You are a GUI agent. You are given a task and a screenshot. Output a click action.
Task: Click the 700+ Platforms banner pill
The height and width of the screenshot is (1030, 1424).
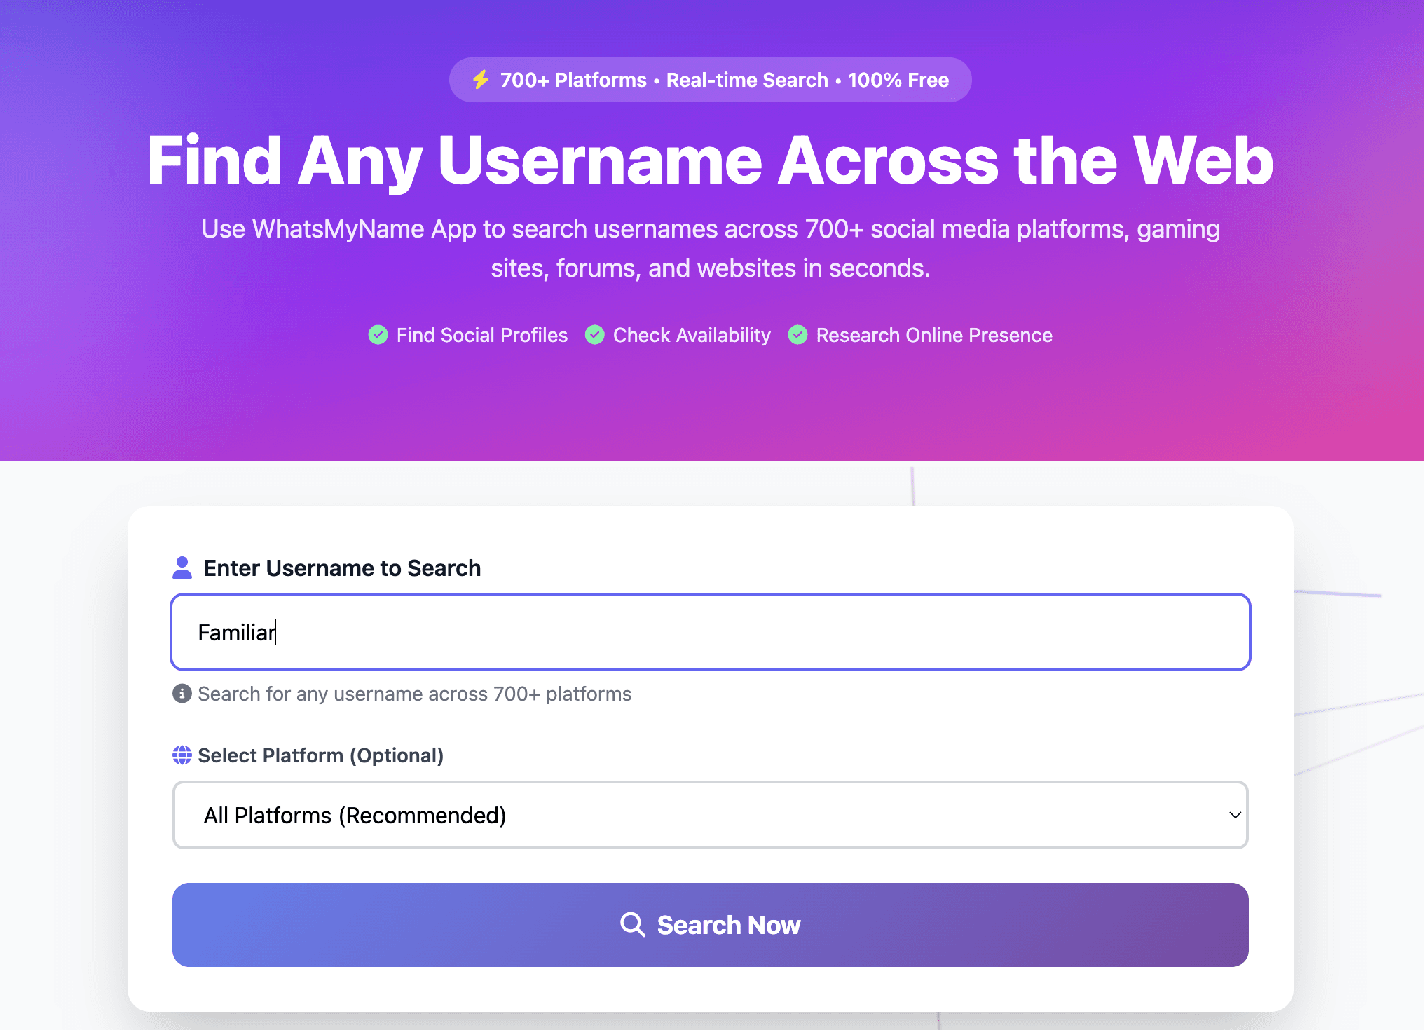click(711, 80)
